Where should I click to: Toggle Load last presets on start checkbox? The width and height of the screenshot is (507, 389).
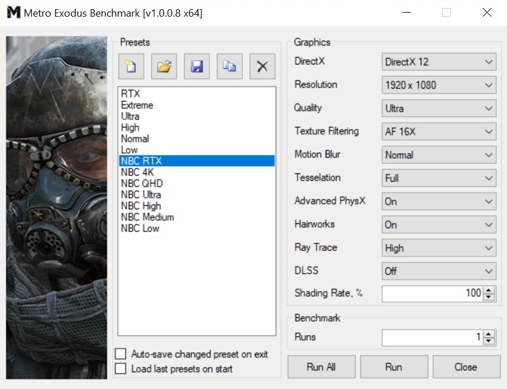(x=121, y=368)
